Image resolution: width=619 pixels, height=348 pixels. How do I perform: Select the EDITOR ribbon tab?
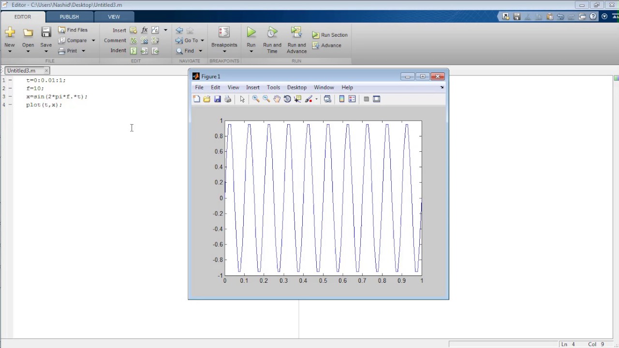point(22,16)
